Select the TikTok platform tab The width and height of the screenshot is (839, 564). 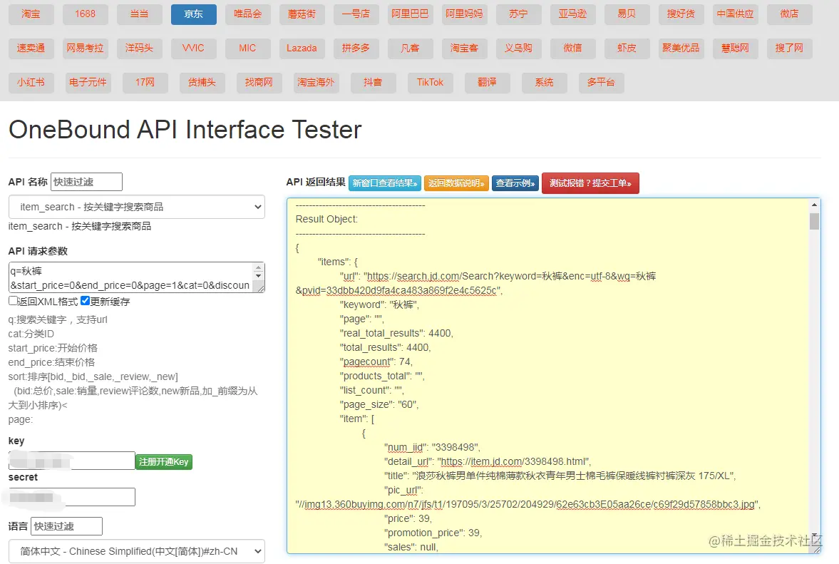pos(431,83)
